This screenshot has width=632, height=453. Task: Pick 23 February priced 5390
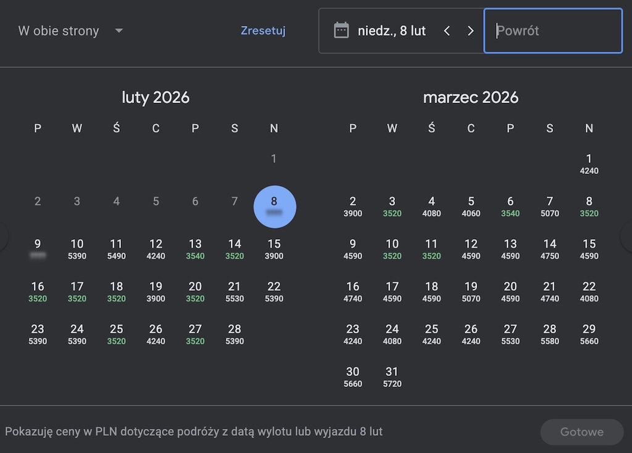pos(38,335)
